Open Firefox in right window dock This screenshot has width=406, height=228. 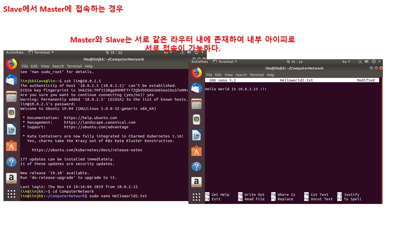(x=197, y=73)
